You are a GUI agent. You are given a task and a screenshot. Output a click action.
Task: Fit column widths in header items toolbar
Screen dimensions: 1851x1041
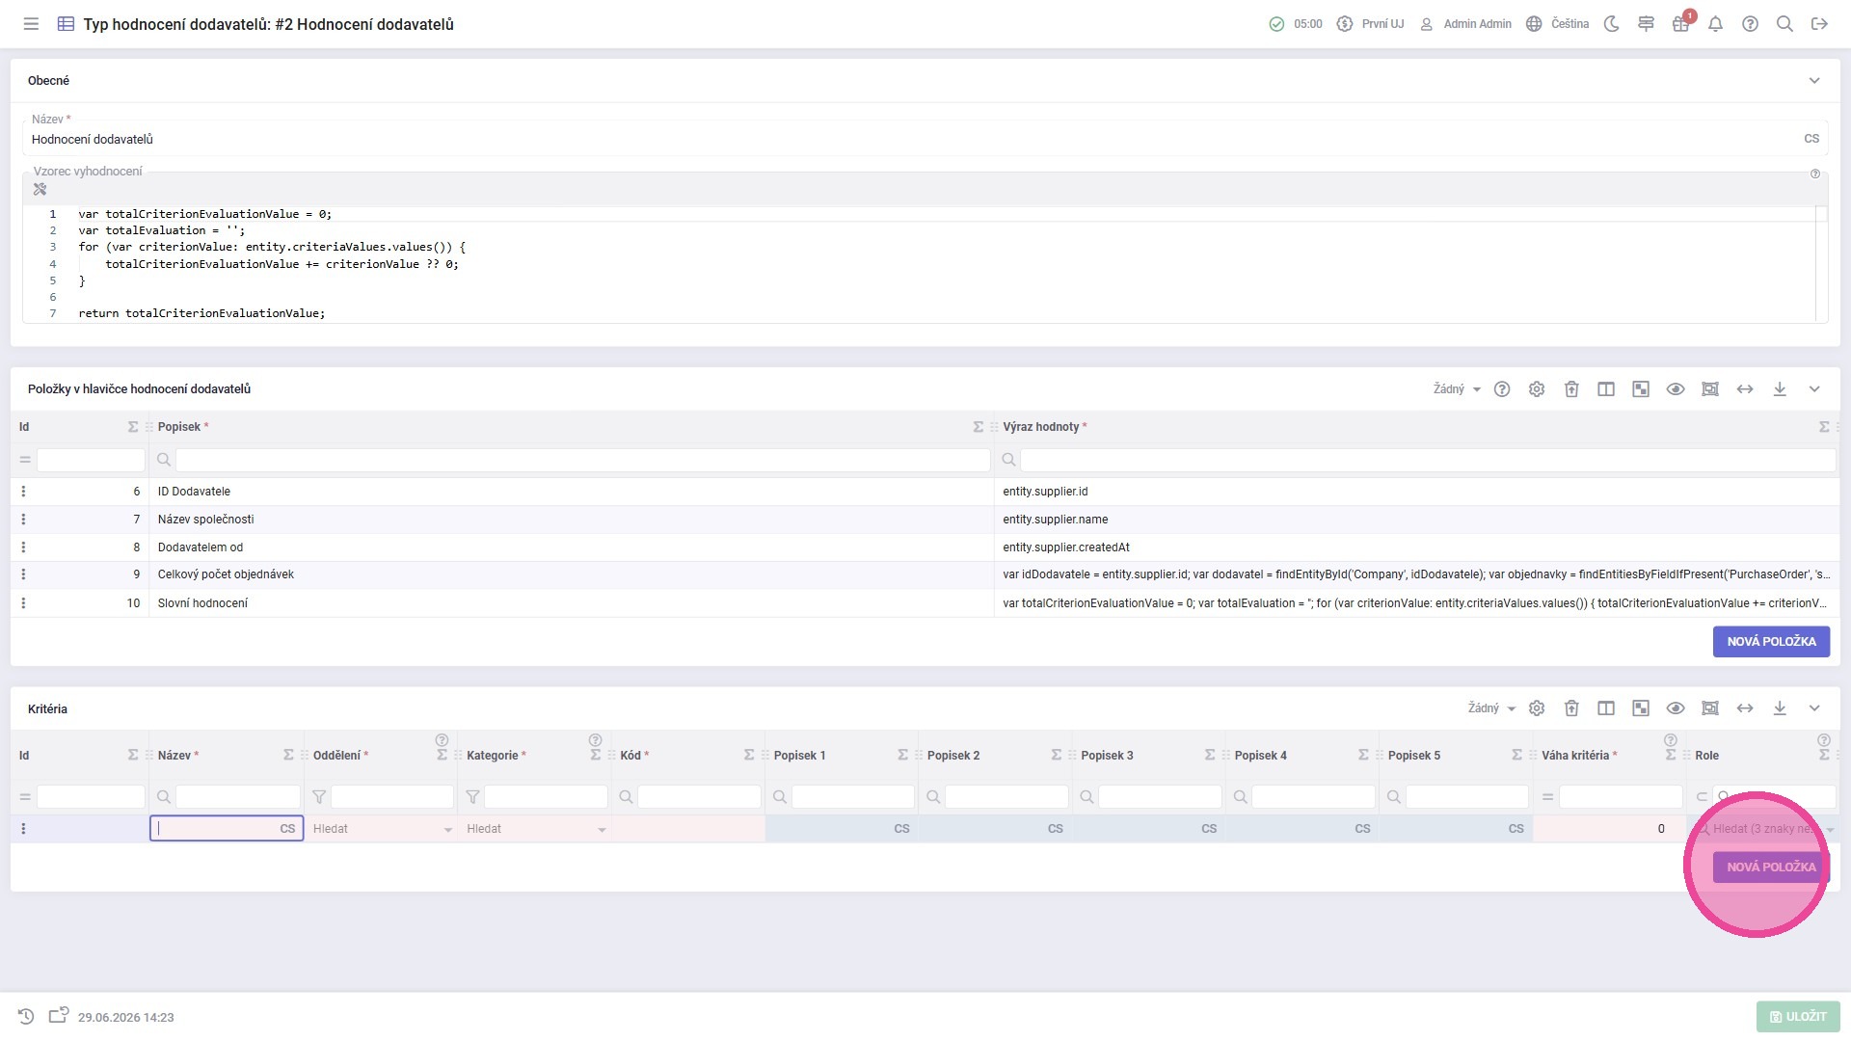point(1745,389)
